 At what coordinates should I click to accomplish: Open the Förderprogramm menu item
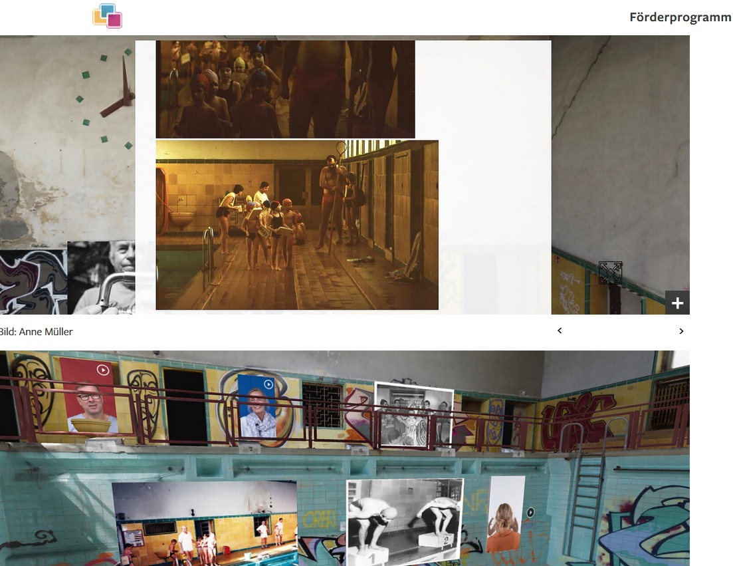click(x=680, y=17)
